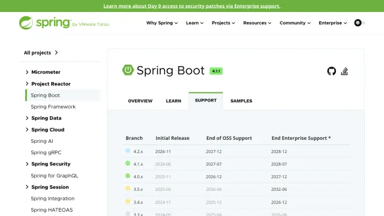Click yellow status dot for 3.4.x

coord(128,202)
